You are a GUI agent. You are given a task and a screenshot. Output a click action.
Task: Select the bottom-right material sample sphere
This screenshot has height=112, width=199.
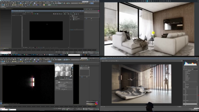click(x=68, y=73)
